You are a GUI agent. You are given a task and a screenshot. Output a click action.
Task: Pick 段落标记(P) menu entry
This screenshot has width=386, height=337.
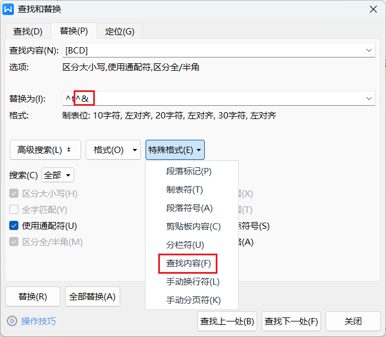coord(189,171)
